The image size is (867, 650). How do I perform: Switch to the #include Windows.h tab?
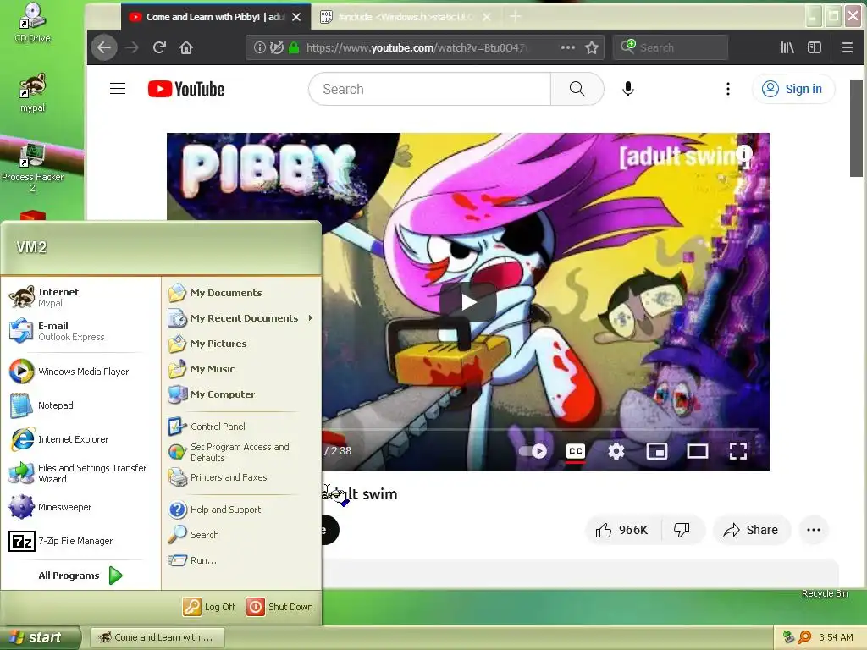[406, 17]
